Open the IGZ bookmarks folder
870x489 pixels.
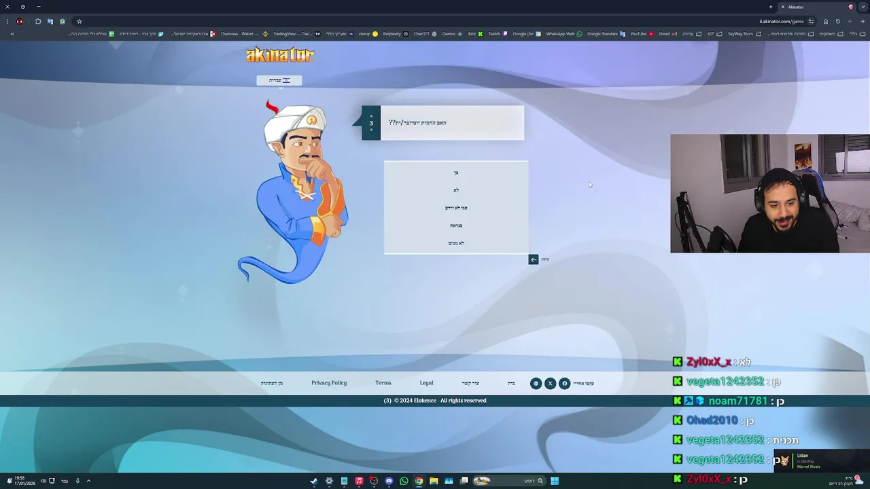tap(714, 33)
